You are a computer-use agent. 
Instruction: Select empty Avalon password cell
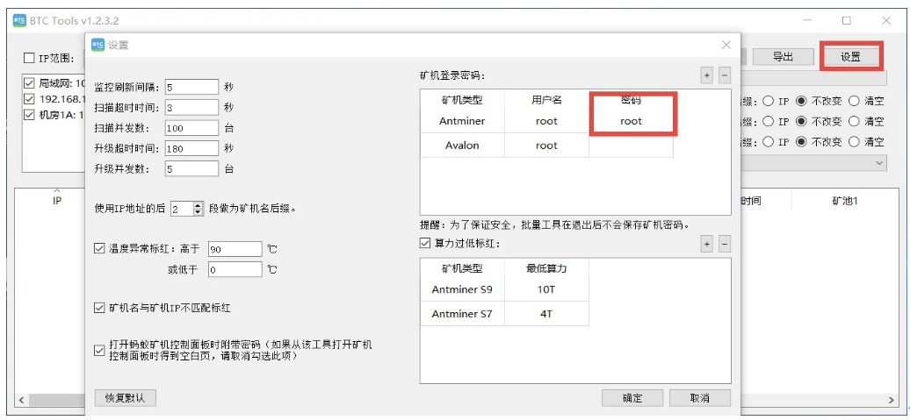tap(631, 146)
